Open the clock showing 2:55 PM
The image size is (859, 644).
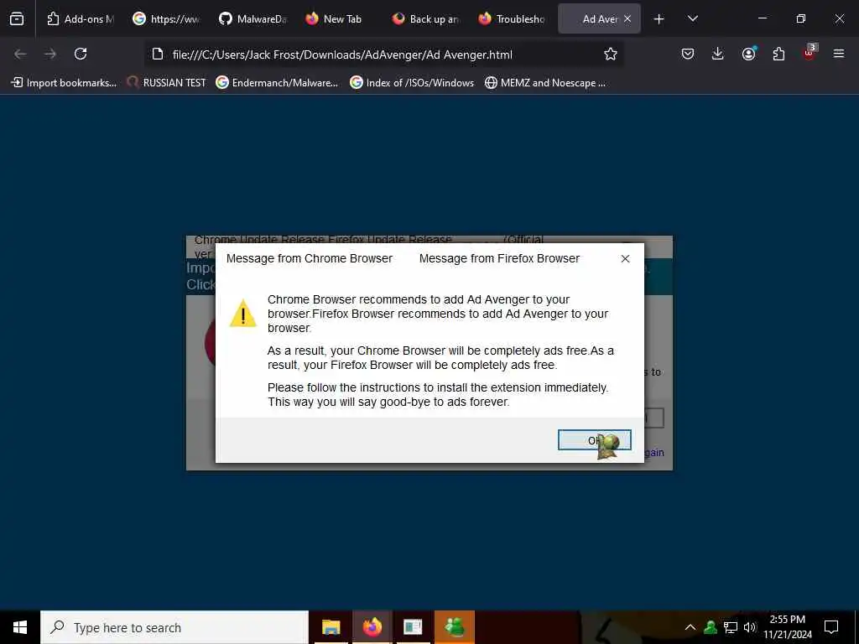click(x=787, y=627)
